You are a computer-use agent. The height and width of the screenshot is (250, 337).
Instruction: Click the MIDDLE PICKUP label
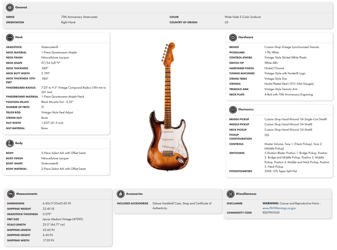point(239,124)
